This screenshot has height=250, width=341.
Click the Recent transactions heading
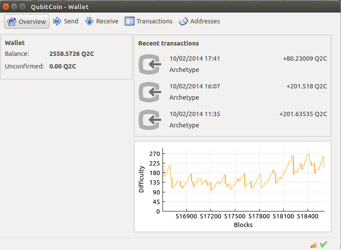pyautogui.click(x=169, y=43)
